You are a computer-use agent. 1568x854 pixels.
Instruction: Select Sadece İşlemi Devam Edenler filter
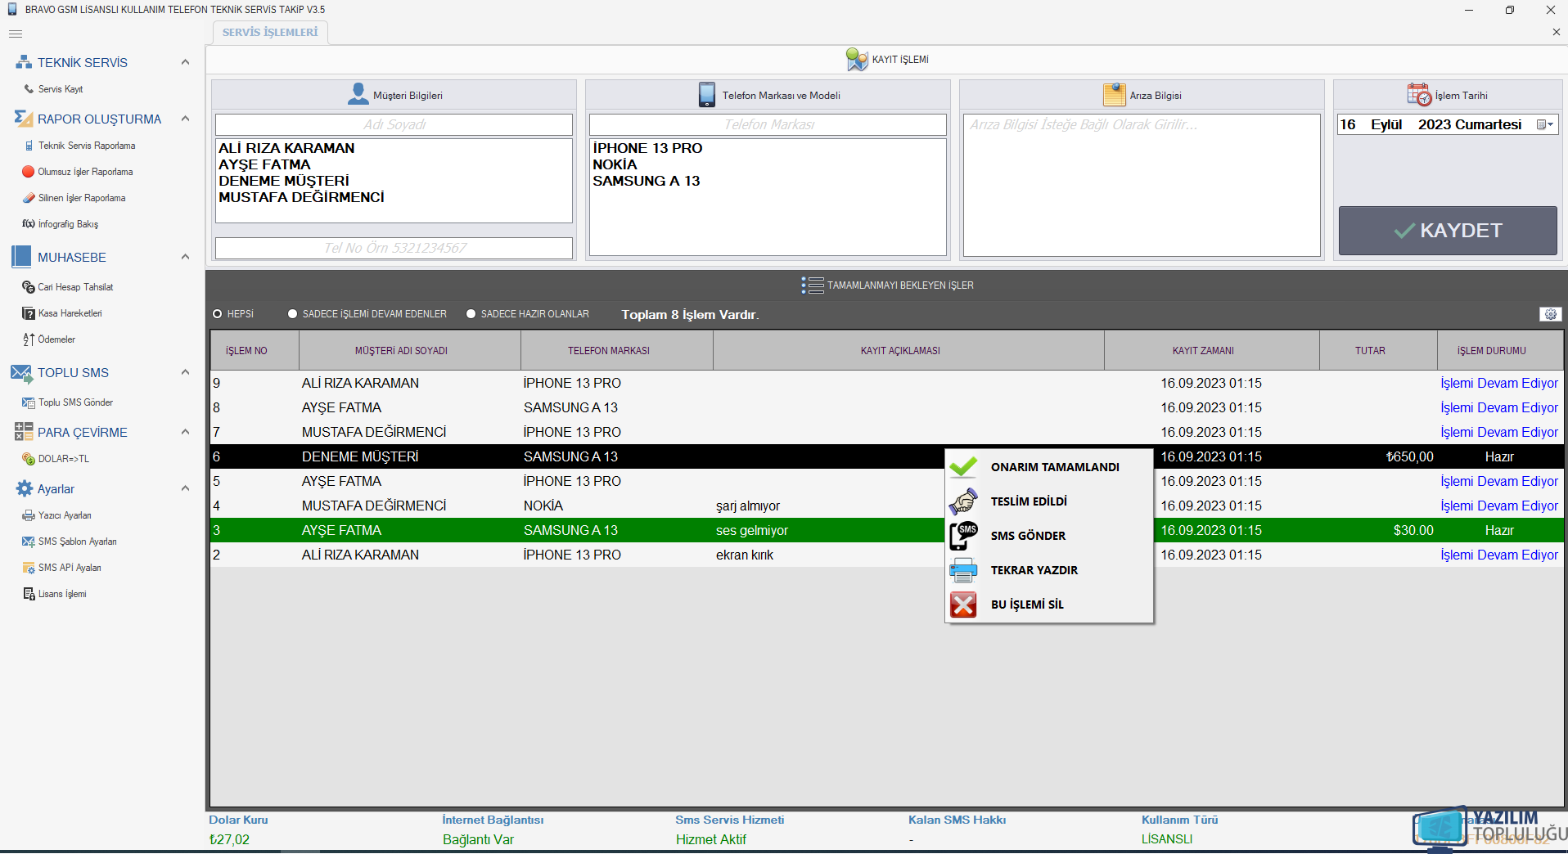coord(292,314)
